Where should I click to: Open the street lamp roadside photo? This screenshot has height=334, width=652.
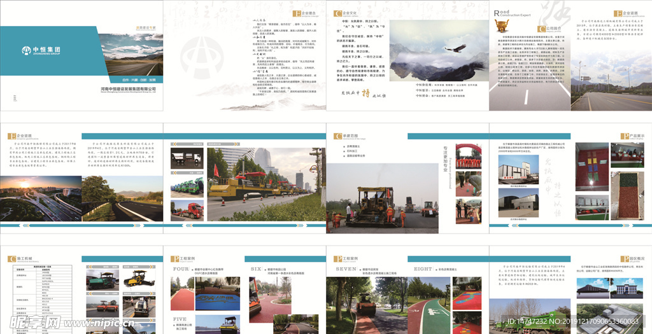coord(611,81)
